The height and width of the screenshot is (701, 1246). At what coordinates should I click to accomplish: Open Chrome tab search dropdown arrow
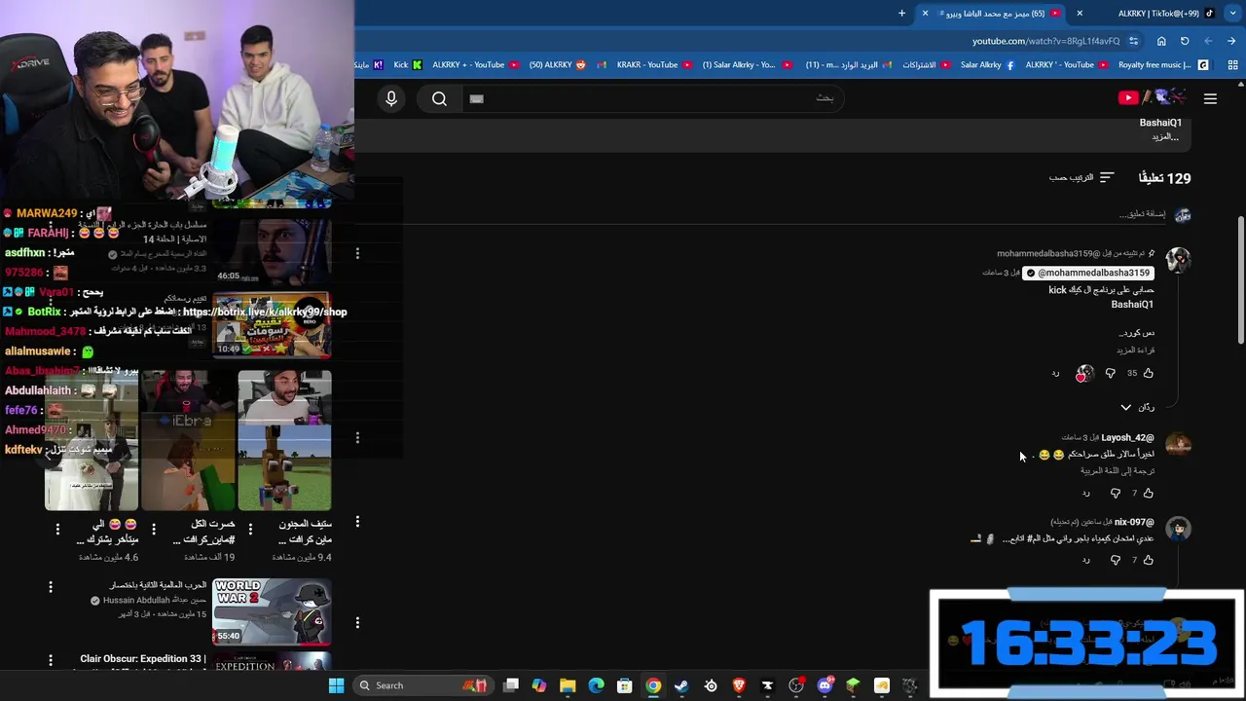1232,14
